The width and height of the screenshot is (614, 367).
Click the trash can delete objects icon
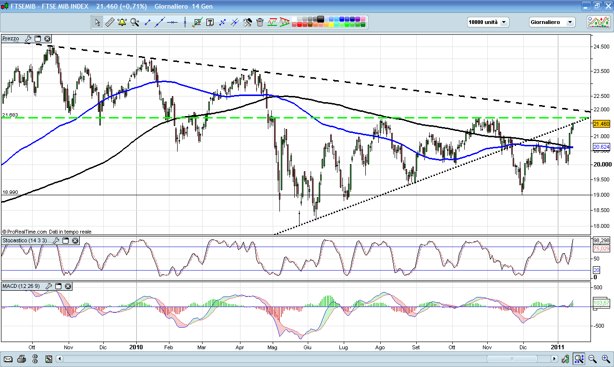pyautogui.click(x=260, y=22)
